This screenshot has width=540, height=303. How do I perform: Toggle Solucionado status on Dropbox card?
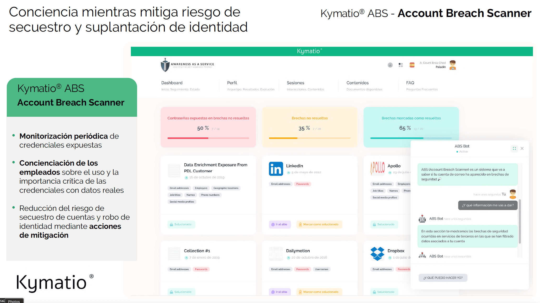point(384,292)
